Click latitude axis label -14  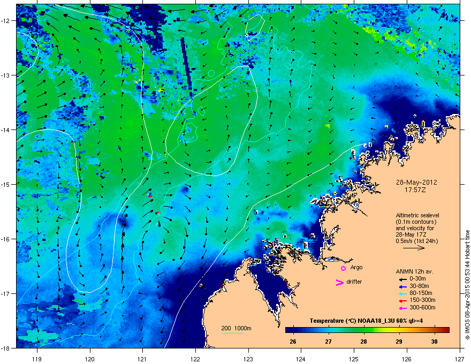tap(6, 130)
